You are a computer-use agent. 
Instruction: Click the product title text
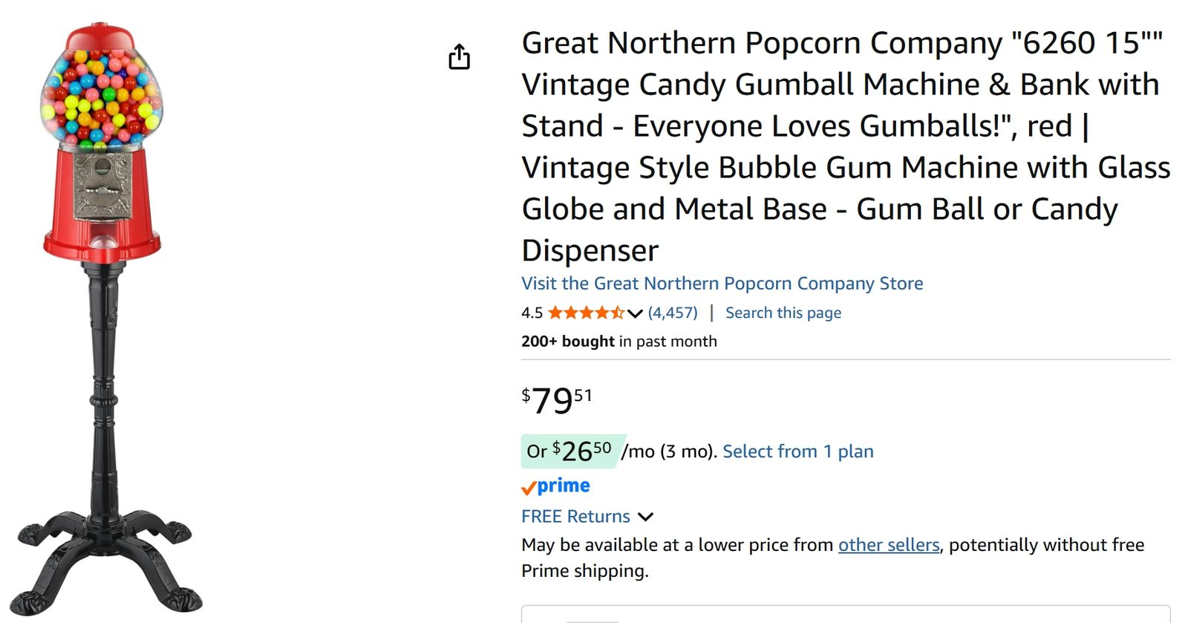point(846,146)
